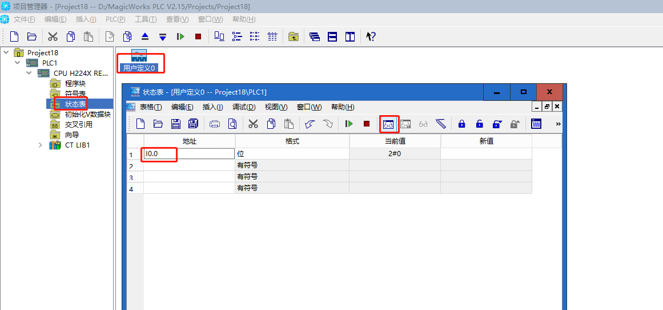Click the Copy icon in main toolbar
Viewport: 663px width, 310px height.
tap(71, 36)
